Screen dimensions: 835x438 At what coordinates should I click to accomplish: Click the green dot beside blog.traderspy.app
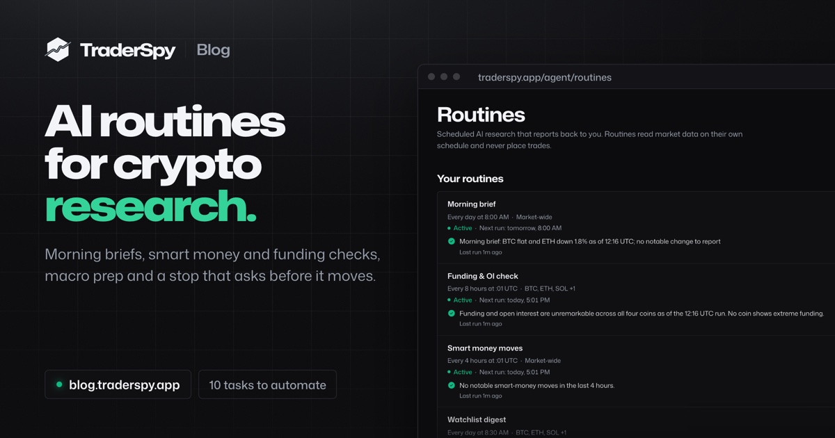[x=59, y=384]
